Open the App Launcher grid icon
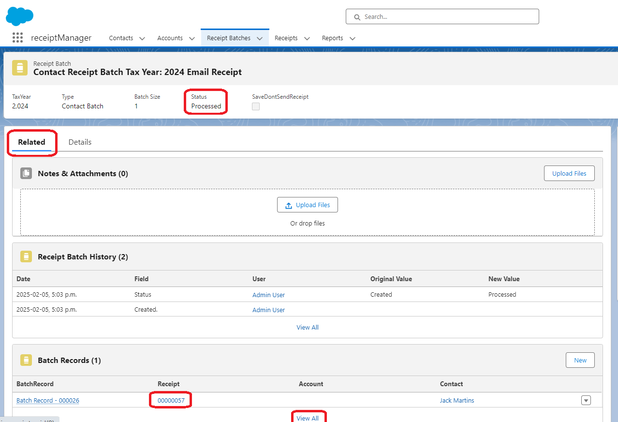Screen dimensions: 618x422 [x=17, y=38]
